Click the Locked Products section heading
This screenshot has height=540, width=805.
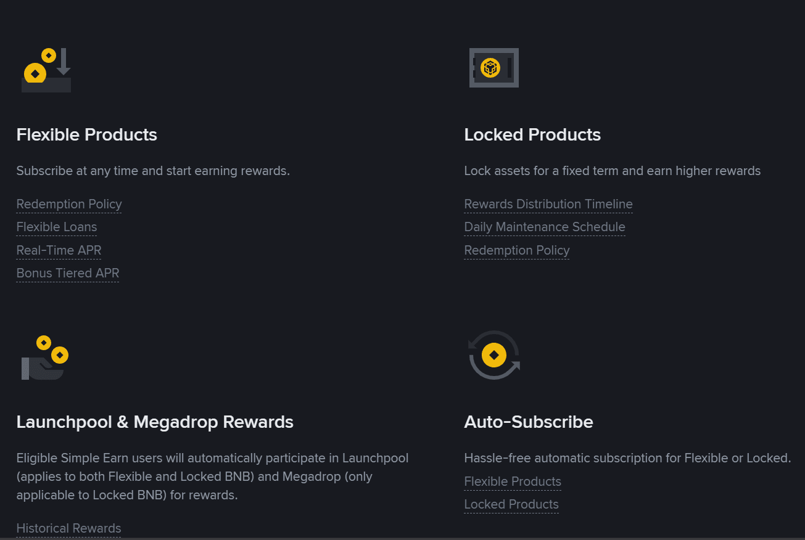point(532,135)
